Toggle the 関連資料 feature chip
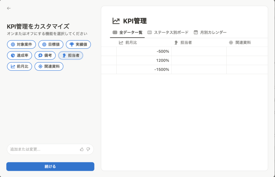The width and height of the screenshot is (275, 177). click(49, 67)
